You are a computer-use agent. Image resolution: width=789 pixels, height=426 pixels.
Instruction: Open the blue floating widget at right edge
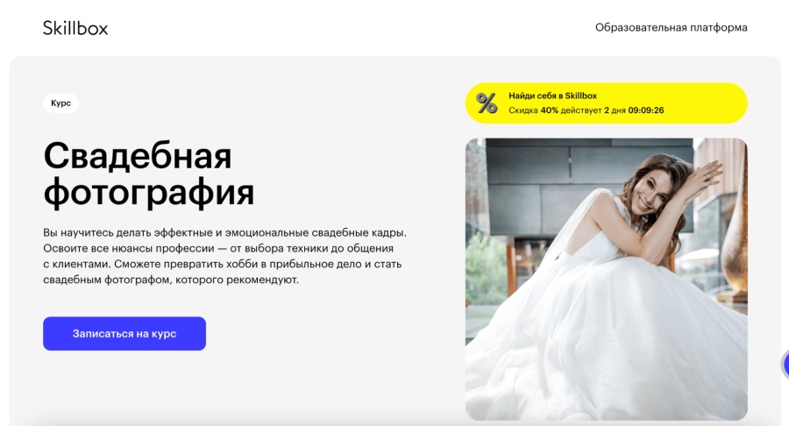coord(785,363)
